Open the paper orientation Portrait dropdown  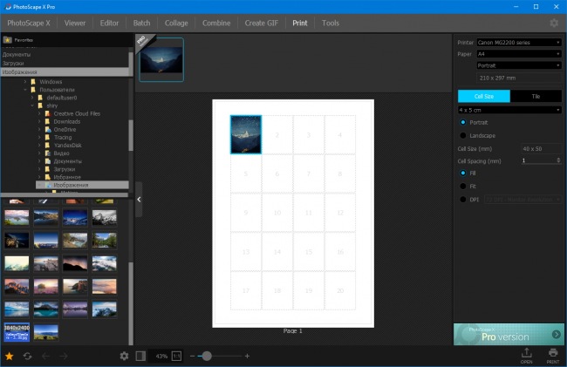(x=519, y=65)
